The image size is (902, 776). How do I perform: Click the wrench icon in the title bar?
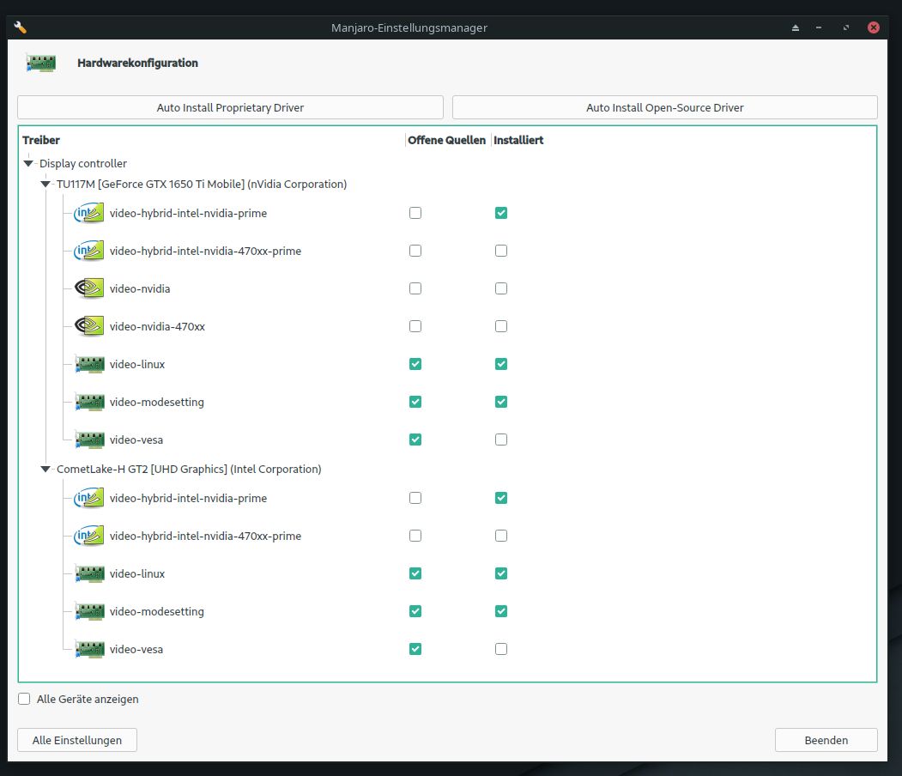pyautogui.click(x=21, y=27)
